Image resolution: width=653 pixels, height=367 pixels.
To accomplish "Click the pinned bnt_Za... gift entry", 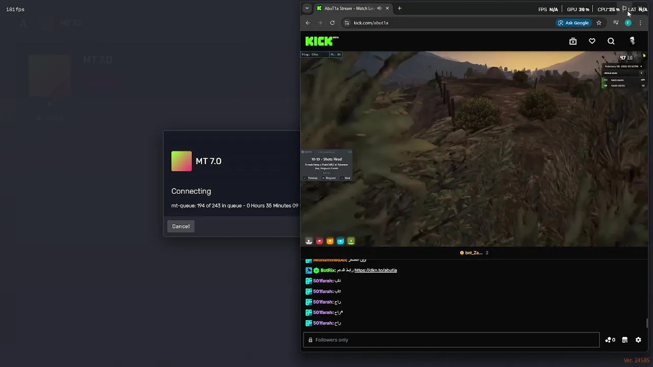I will coord(474,253).
